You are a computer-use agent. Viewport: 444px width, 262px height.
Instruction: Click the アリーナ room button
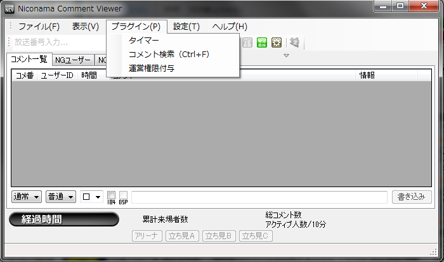(x=147, y=236)
